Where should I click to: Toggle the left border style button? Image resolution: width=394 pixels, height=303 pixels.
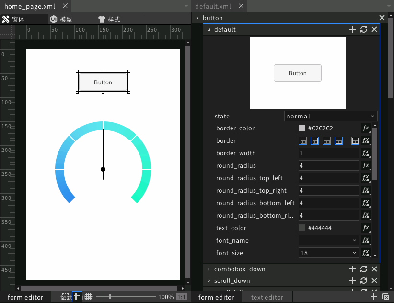point(302,140)
